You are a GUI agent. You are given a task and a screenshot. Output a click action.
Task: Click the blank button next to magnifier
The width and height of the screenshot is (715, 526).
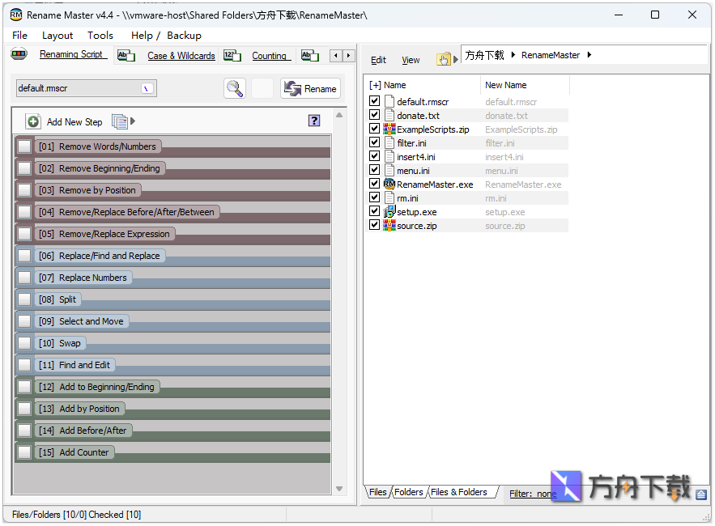click(262, 88)
